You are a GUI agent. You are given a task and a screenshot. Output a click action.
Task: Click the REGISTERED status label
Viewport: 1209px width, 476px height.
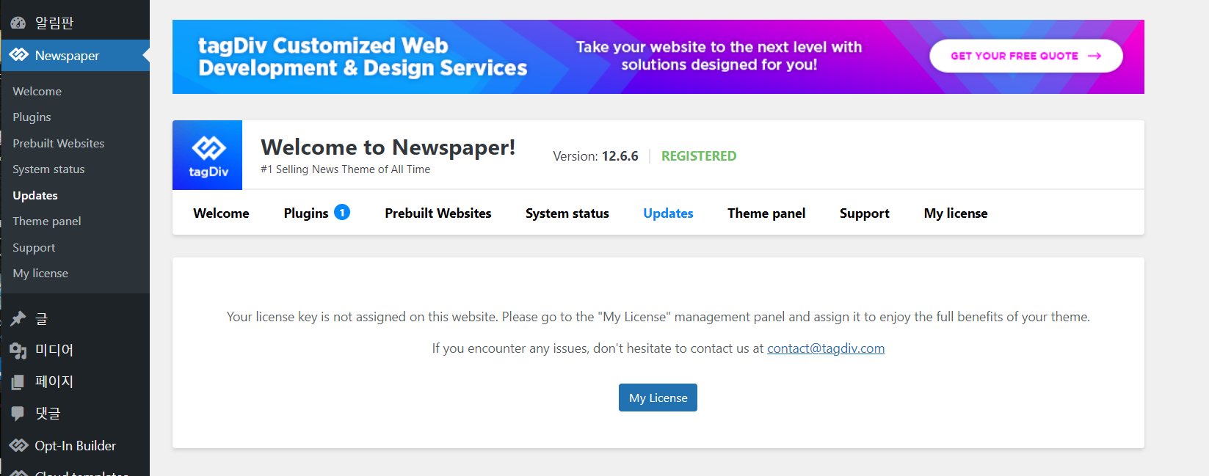tap(699, 156)
